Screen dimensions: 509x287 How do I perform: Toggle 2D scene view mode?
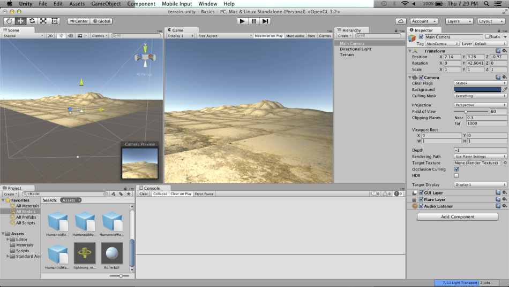coord(50,36)
